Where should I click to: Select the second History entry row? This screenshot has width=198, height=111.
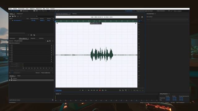(x=31, y=80)
